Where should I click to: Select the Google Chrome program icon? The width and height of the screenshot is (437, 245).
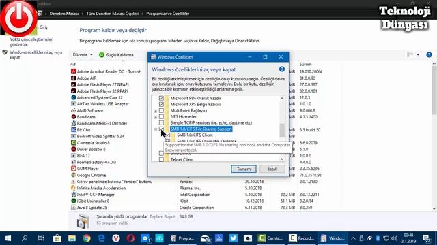coord(74,175)
